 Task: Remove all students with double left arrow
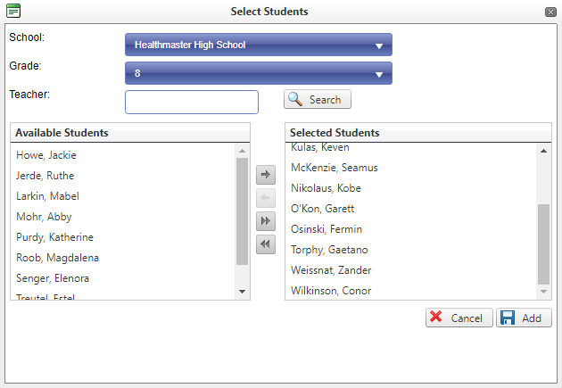266,244
